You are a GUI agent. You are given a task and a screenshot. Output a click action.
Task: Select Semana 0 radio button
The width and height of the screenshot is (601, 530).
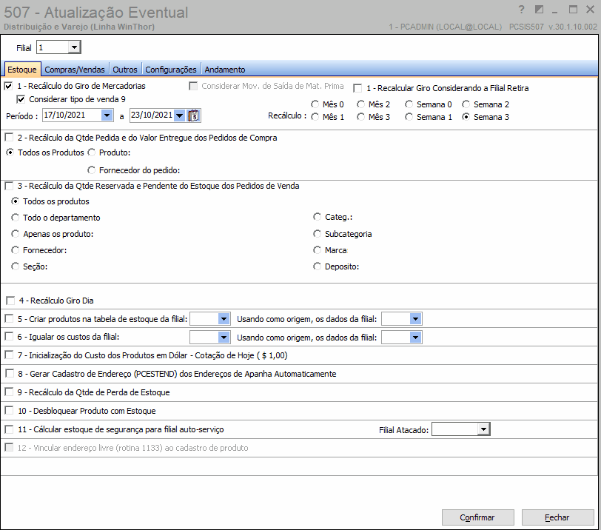(409, 104)
